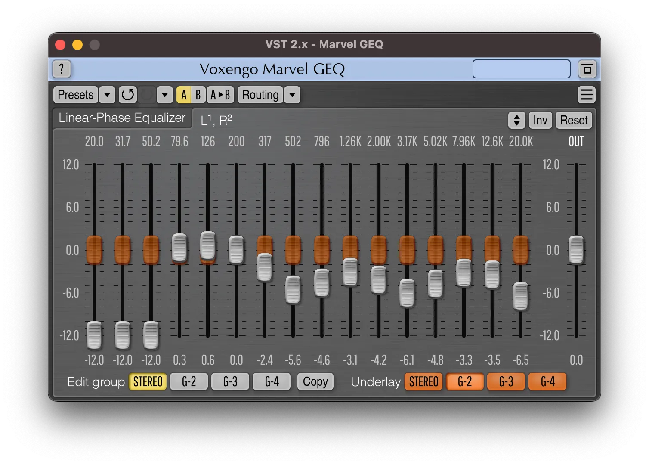Click the 50.2 Hz band fader handle
The image size is (649, 465).
click(x=151, y=335)
